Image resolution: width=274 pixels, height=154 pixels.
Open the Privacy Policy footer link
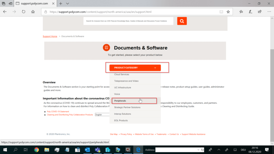click(x=126, y=134)
